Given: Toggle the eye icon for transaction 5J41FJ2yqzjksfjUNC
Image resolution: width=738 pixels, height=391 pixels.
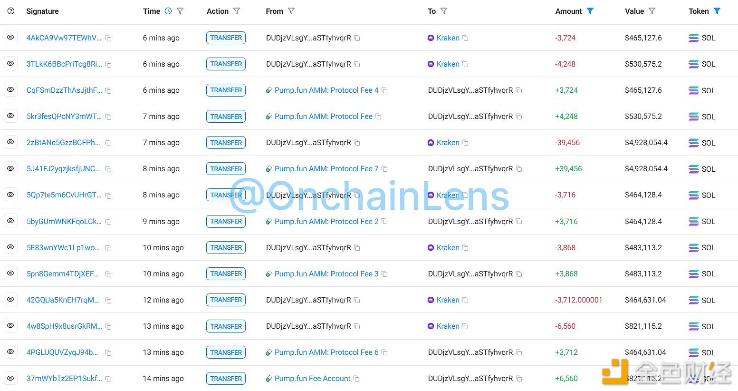Looking at the screenshot, I should (x=10, y=168).
